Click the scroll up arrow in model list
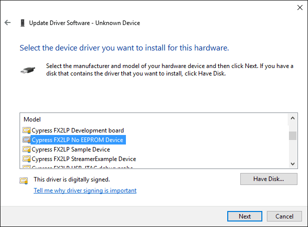This screenshot has width=308, height=227. point(292,118)
